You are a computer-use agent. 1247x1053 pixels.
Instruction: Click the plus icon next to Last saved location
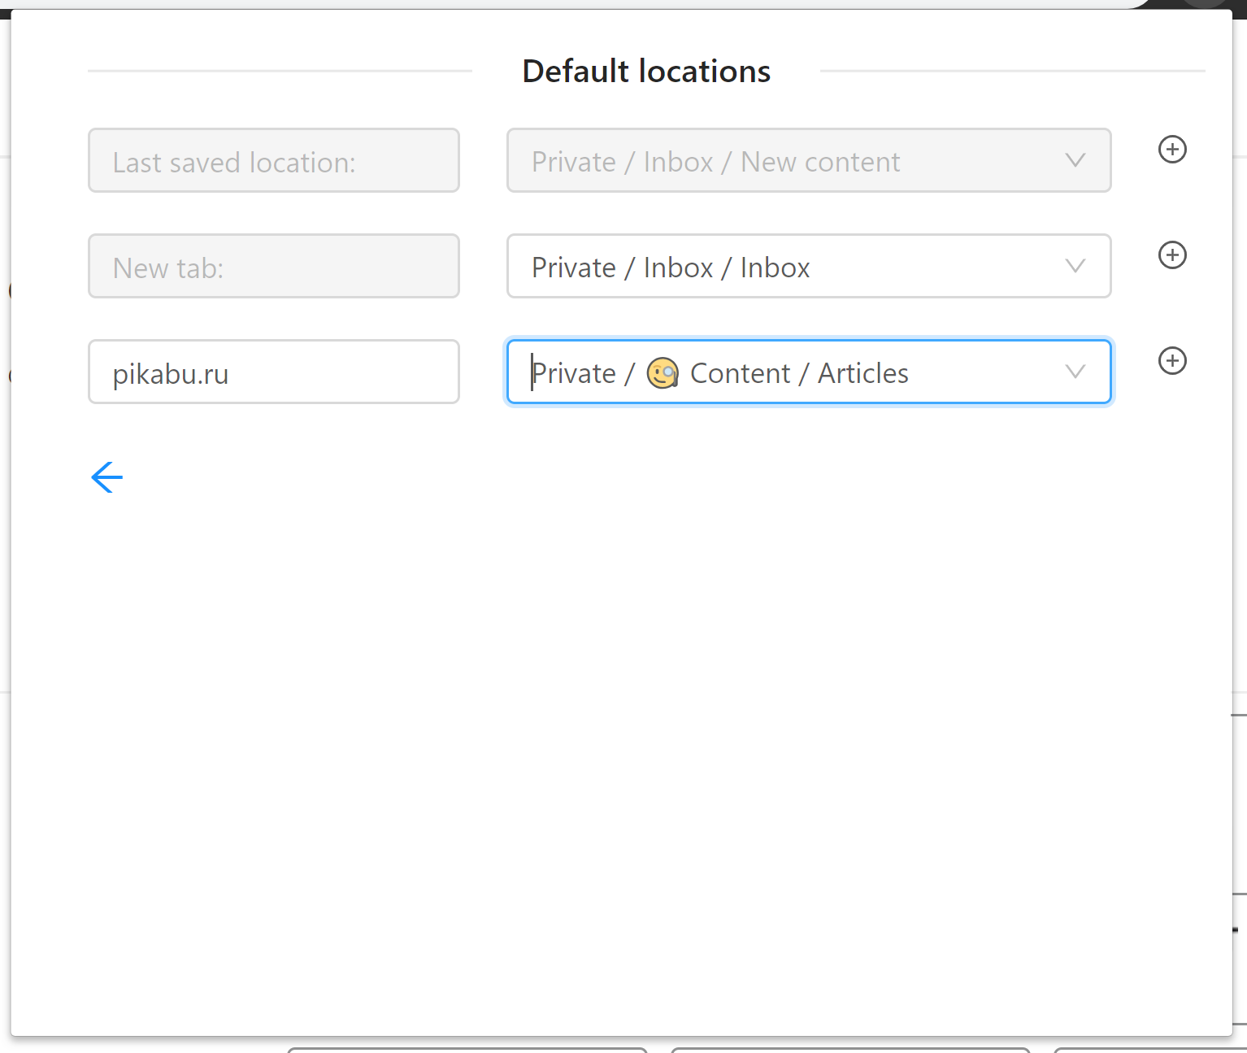point(1171,150)
